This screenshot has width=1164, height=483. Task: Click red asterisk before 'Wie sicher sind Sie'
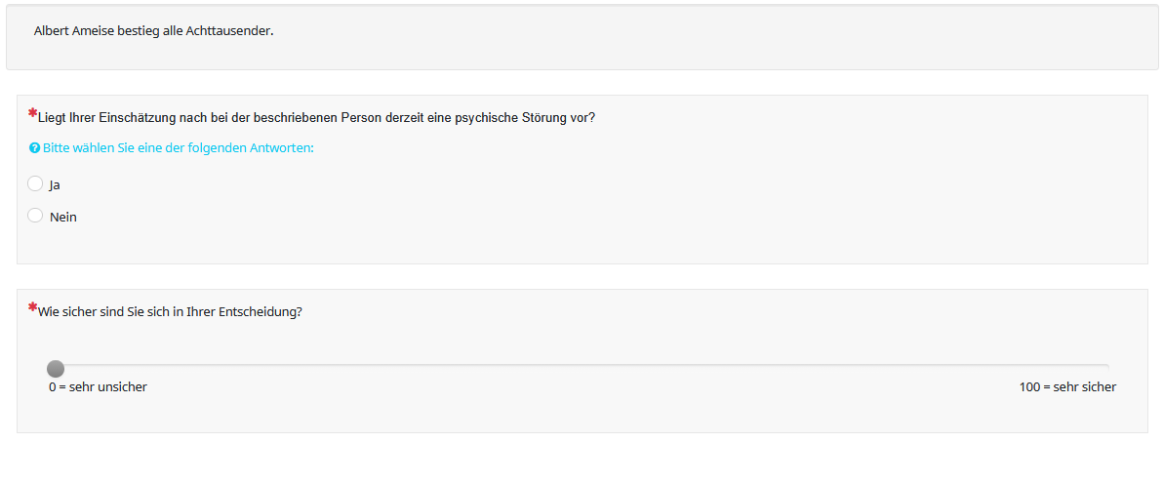32,307
